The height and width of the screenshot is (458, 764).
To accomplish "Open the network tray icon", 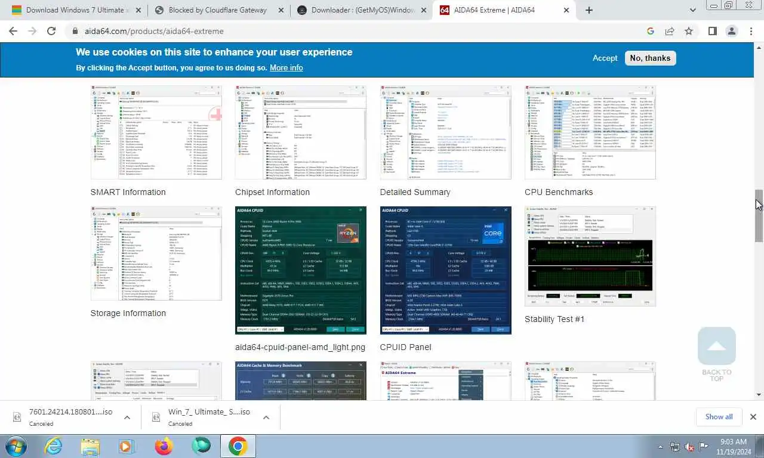I will [x=675, y=447].
